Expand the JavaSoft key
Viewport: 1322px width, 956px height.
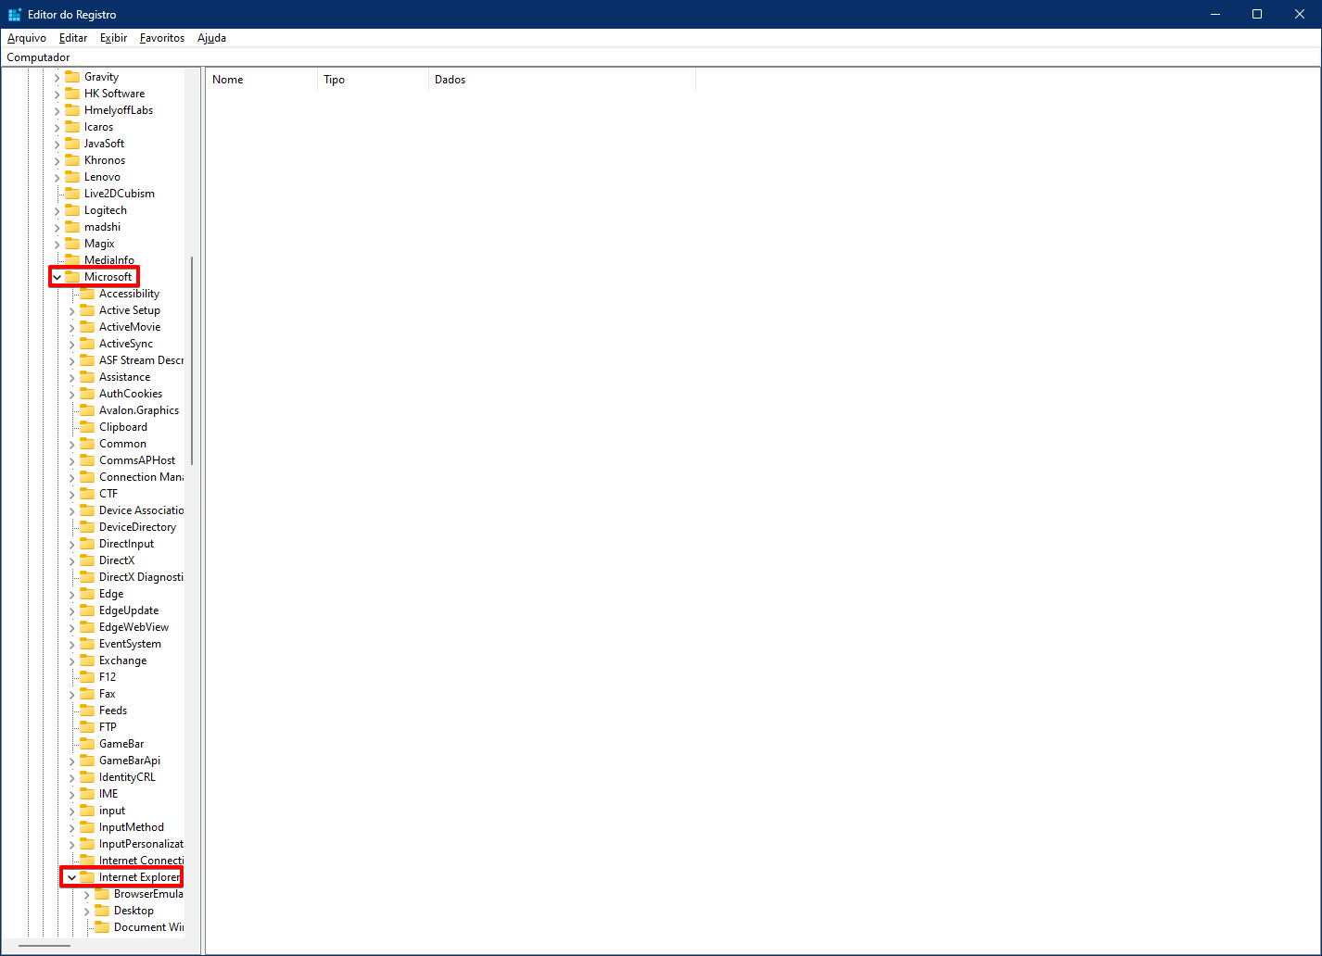tap(57, 144)
